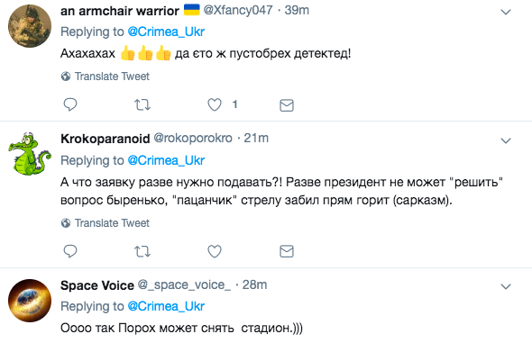Image resolution: width=532 pixels, height=343 pixels.
Task: Translate Krokoparanoid's tweet
Action: [105, 223]
